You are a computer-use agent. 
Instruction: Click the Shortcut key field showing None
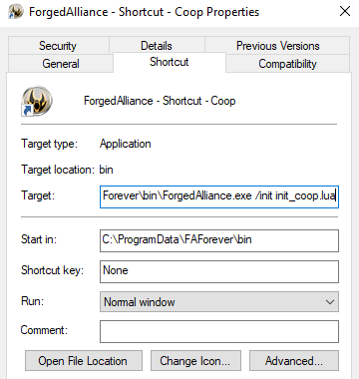(x=219, y=271)
